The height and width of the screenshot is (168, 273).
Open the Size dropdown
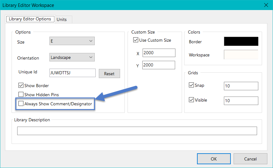point(72,41)
